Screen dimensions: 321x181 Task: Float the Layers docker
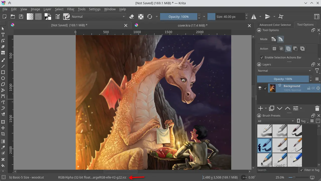pyautogui.click(x=313, y=64)
